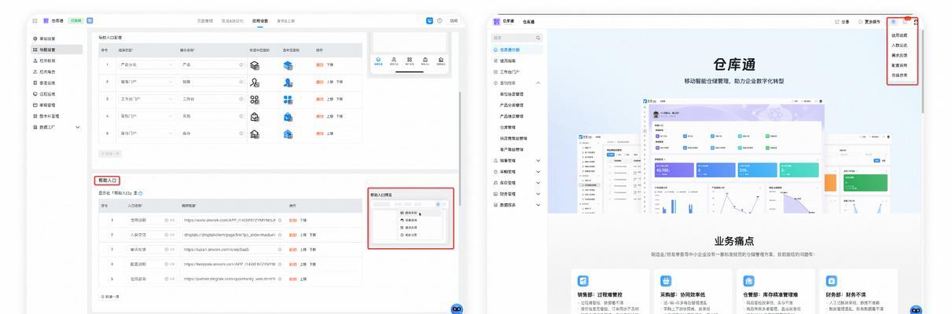Image resolution: width=952 pixels, height=314 pixels.
Task: Open page dropdown for 采购门户 row
Action: tap(146, 116)
